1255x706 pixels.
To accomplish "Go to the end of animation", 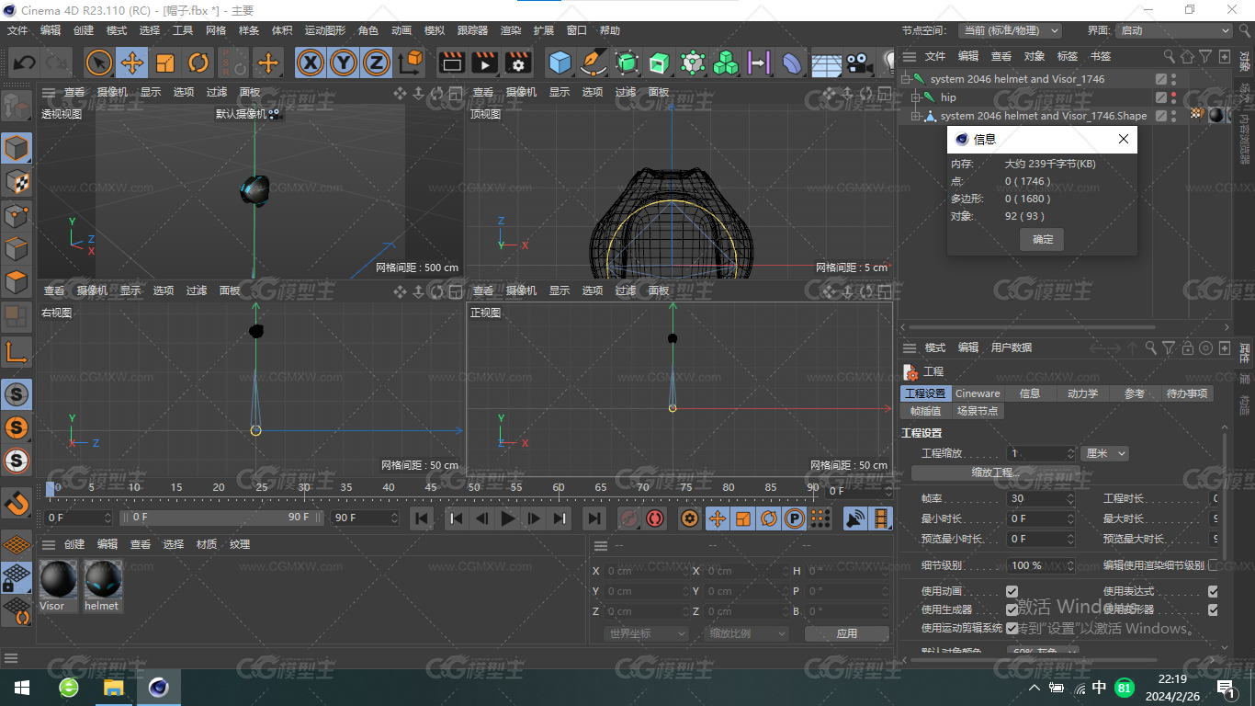I will point(594,518).
